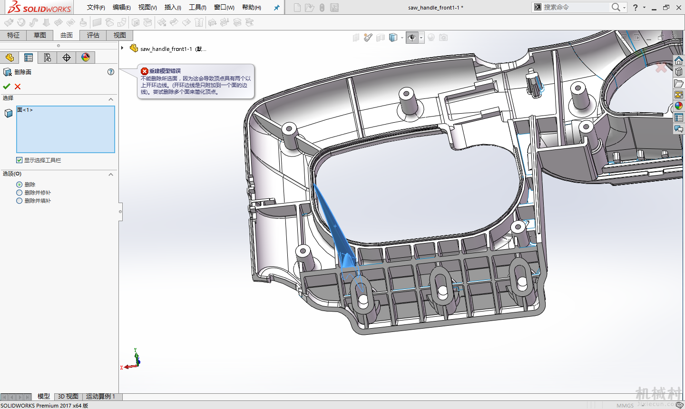Viewport: 685px width, 409px height.
Task: Click the Hide/Show Items eye icon
Action: click(412, 38)
